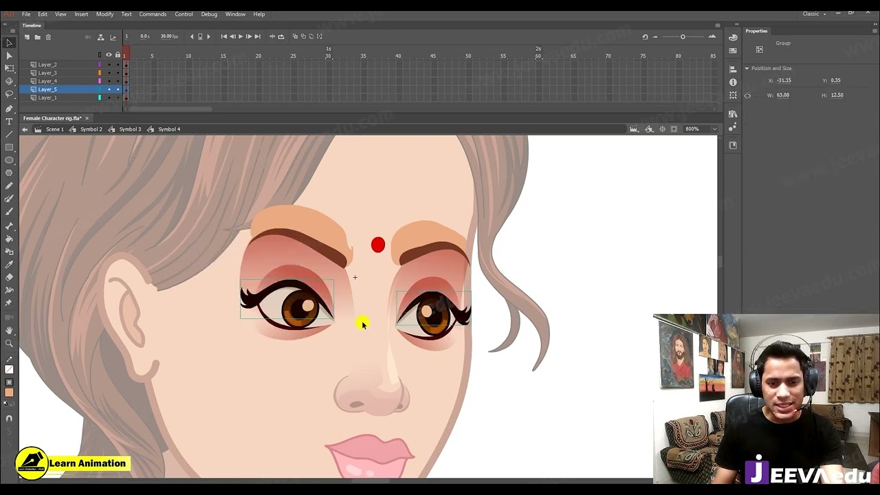Click the back arrow beside Scene 1

click(x=25, y=129)
